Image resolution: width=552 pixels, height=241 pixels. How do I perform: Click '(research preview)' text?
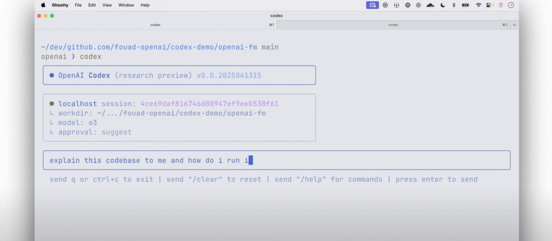click(x=153, y=76)
